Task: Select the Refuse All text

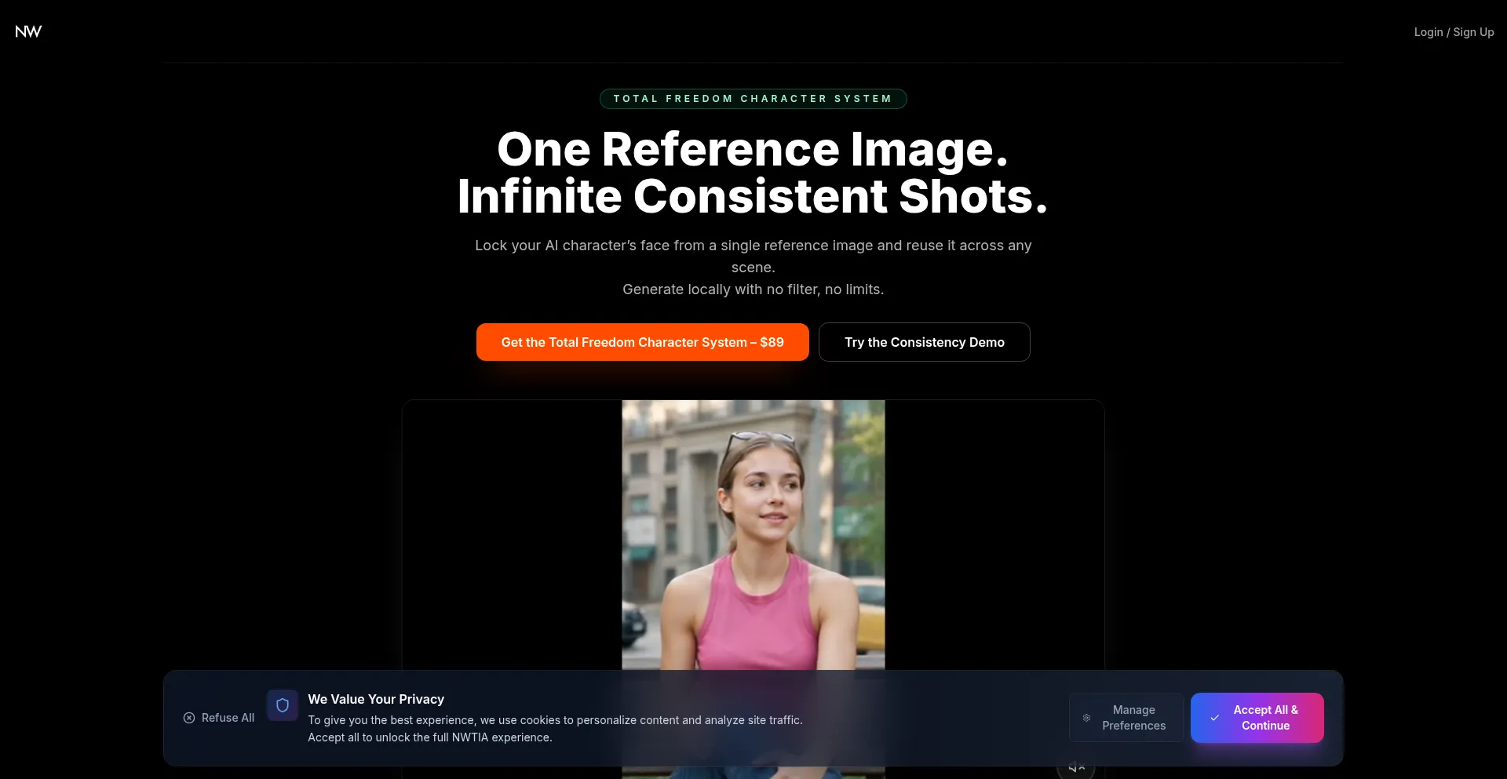Action: click(x=228, y=718)
